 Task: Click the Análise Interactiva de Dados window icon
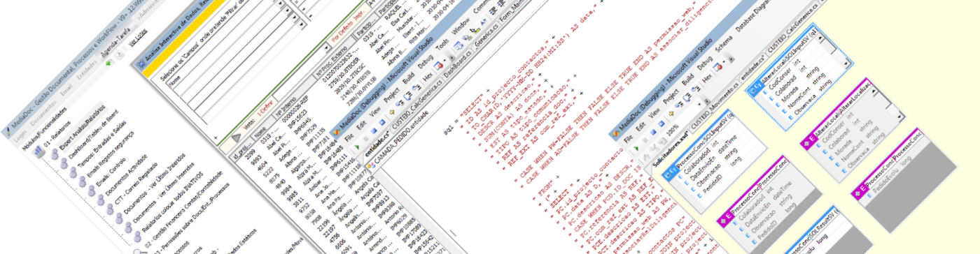[x=141, y=64]
